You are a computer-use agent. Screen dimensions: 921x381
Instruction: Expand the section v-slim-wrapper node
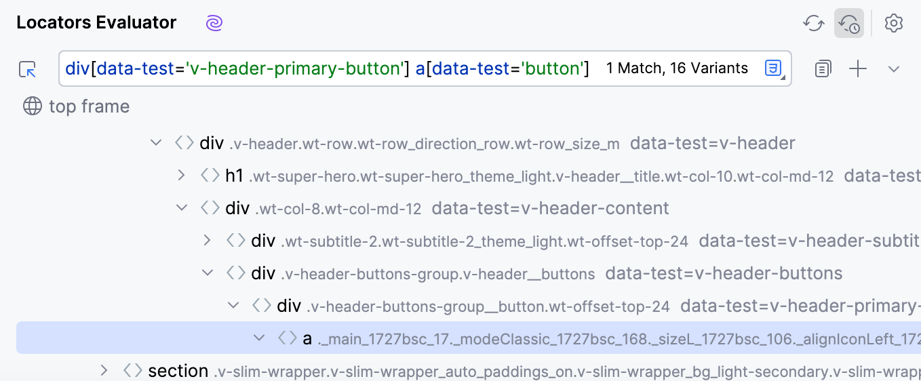(104, 370)
